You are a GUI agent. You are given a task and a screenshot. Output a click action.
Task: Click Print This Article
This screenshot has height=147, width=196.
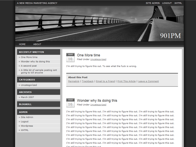[x=126, y=81]
